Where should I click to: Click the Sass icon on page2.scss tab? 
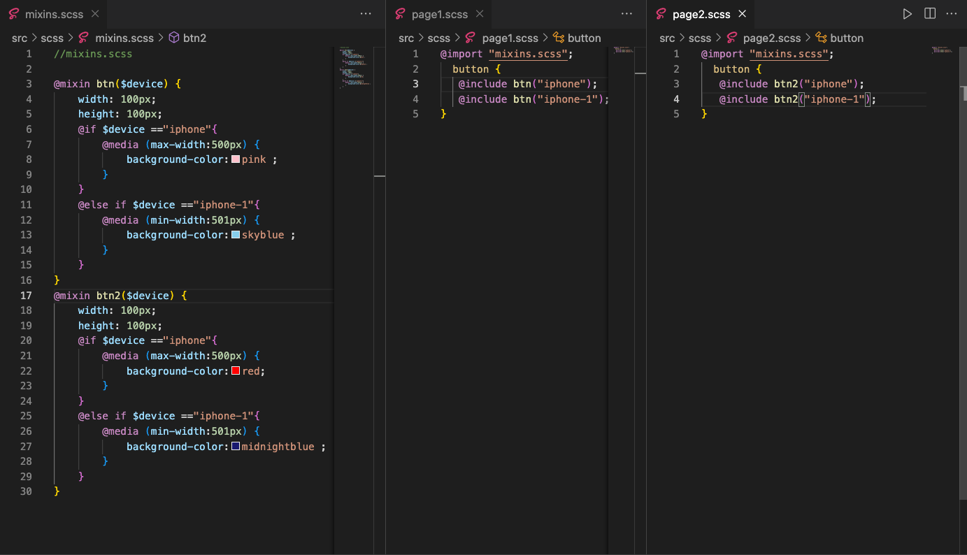pyautogui.click(x=661, y=14)
